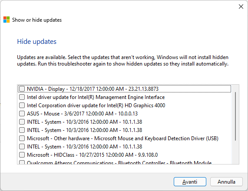Image resolution: width=248 pixels, height=191 pixels.
Task: Check the ASUS Mouse update checkbox
Action: [x=22, y=114]
